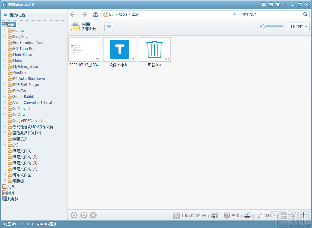Click the 美化 beautify button
The image size is (312, 228).
tap(231, 215)
